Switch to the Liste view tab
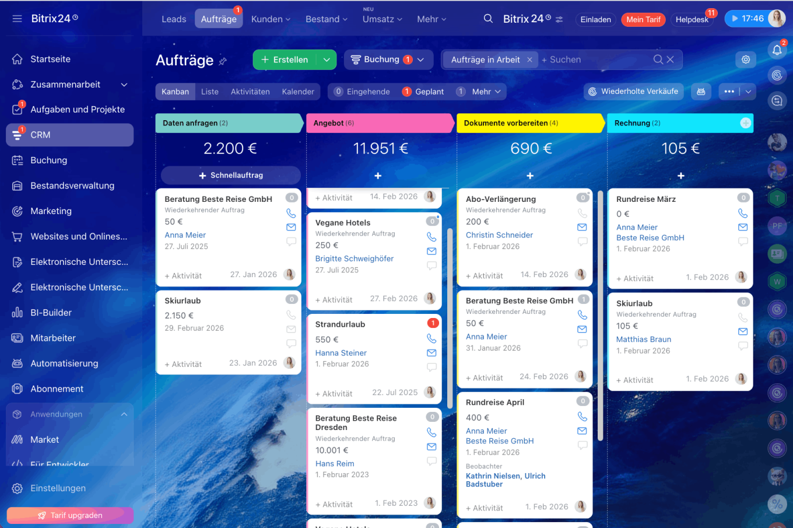The height and width of the screenshot is (528, 793). [210, 92]
